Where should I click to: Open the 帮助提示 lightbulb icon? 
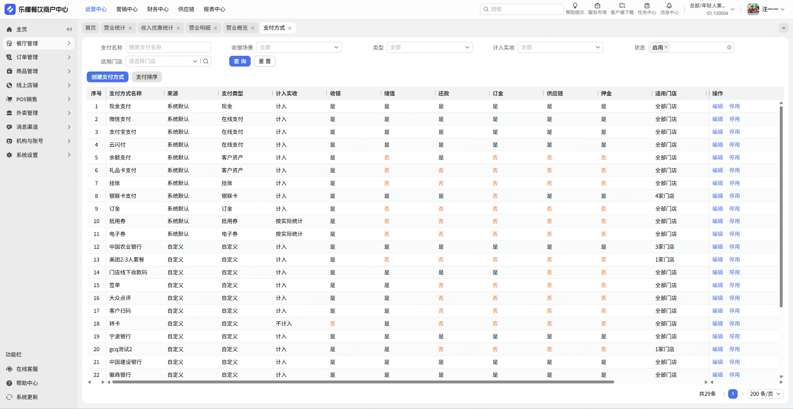click(x=575, y=6)
